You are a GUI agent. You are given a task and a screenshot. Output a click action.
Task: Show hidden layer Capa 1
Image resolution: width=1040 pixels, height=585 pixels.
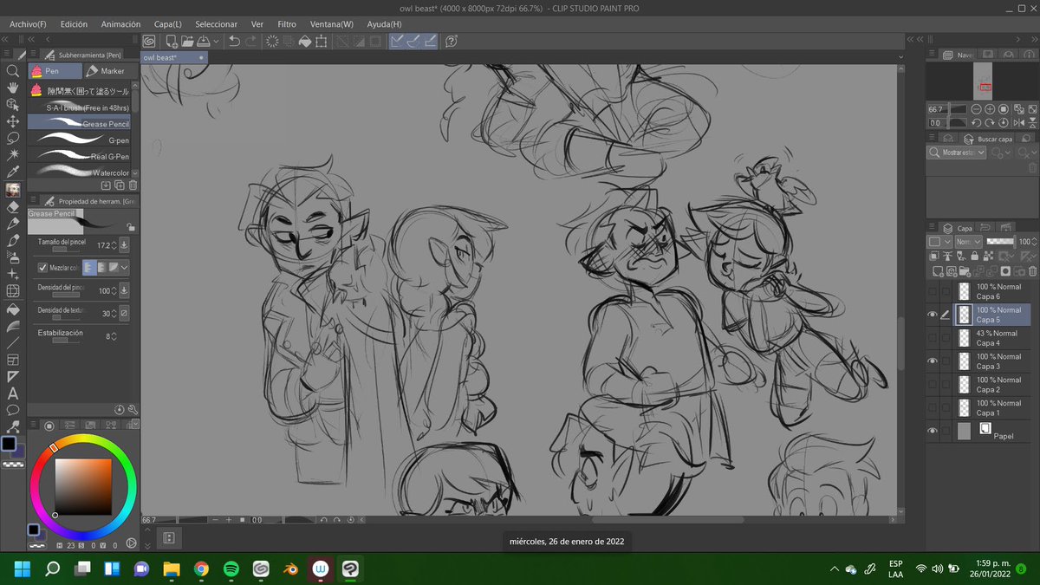933,408
